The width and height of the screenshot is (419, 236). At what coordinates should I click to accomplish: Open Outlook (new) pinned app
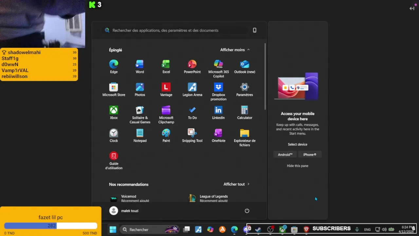pos(245,67)
